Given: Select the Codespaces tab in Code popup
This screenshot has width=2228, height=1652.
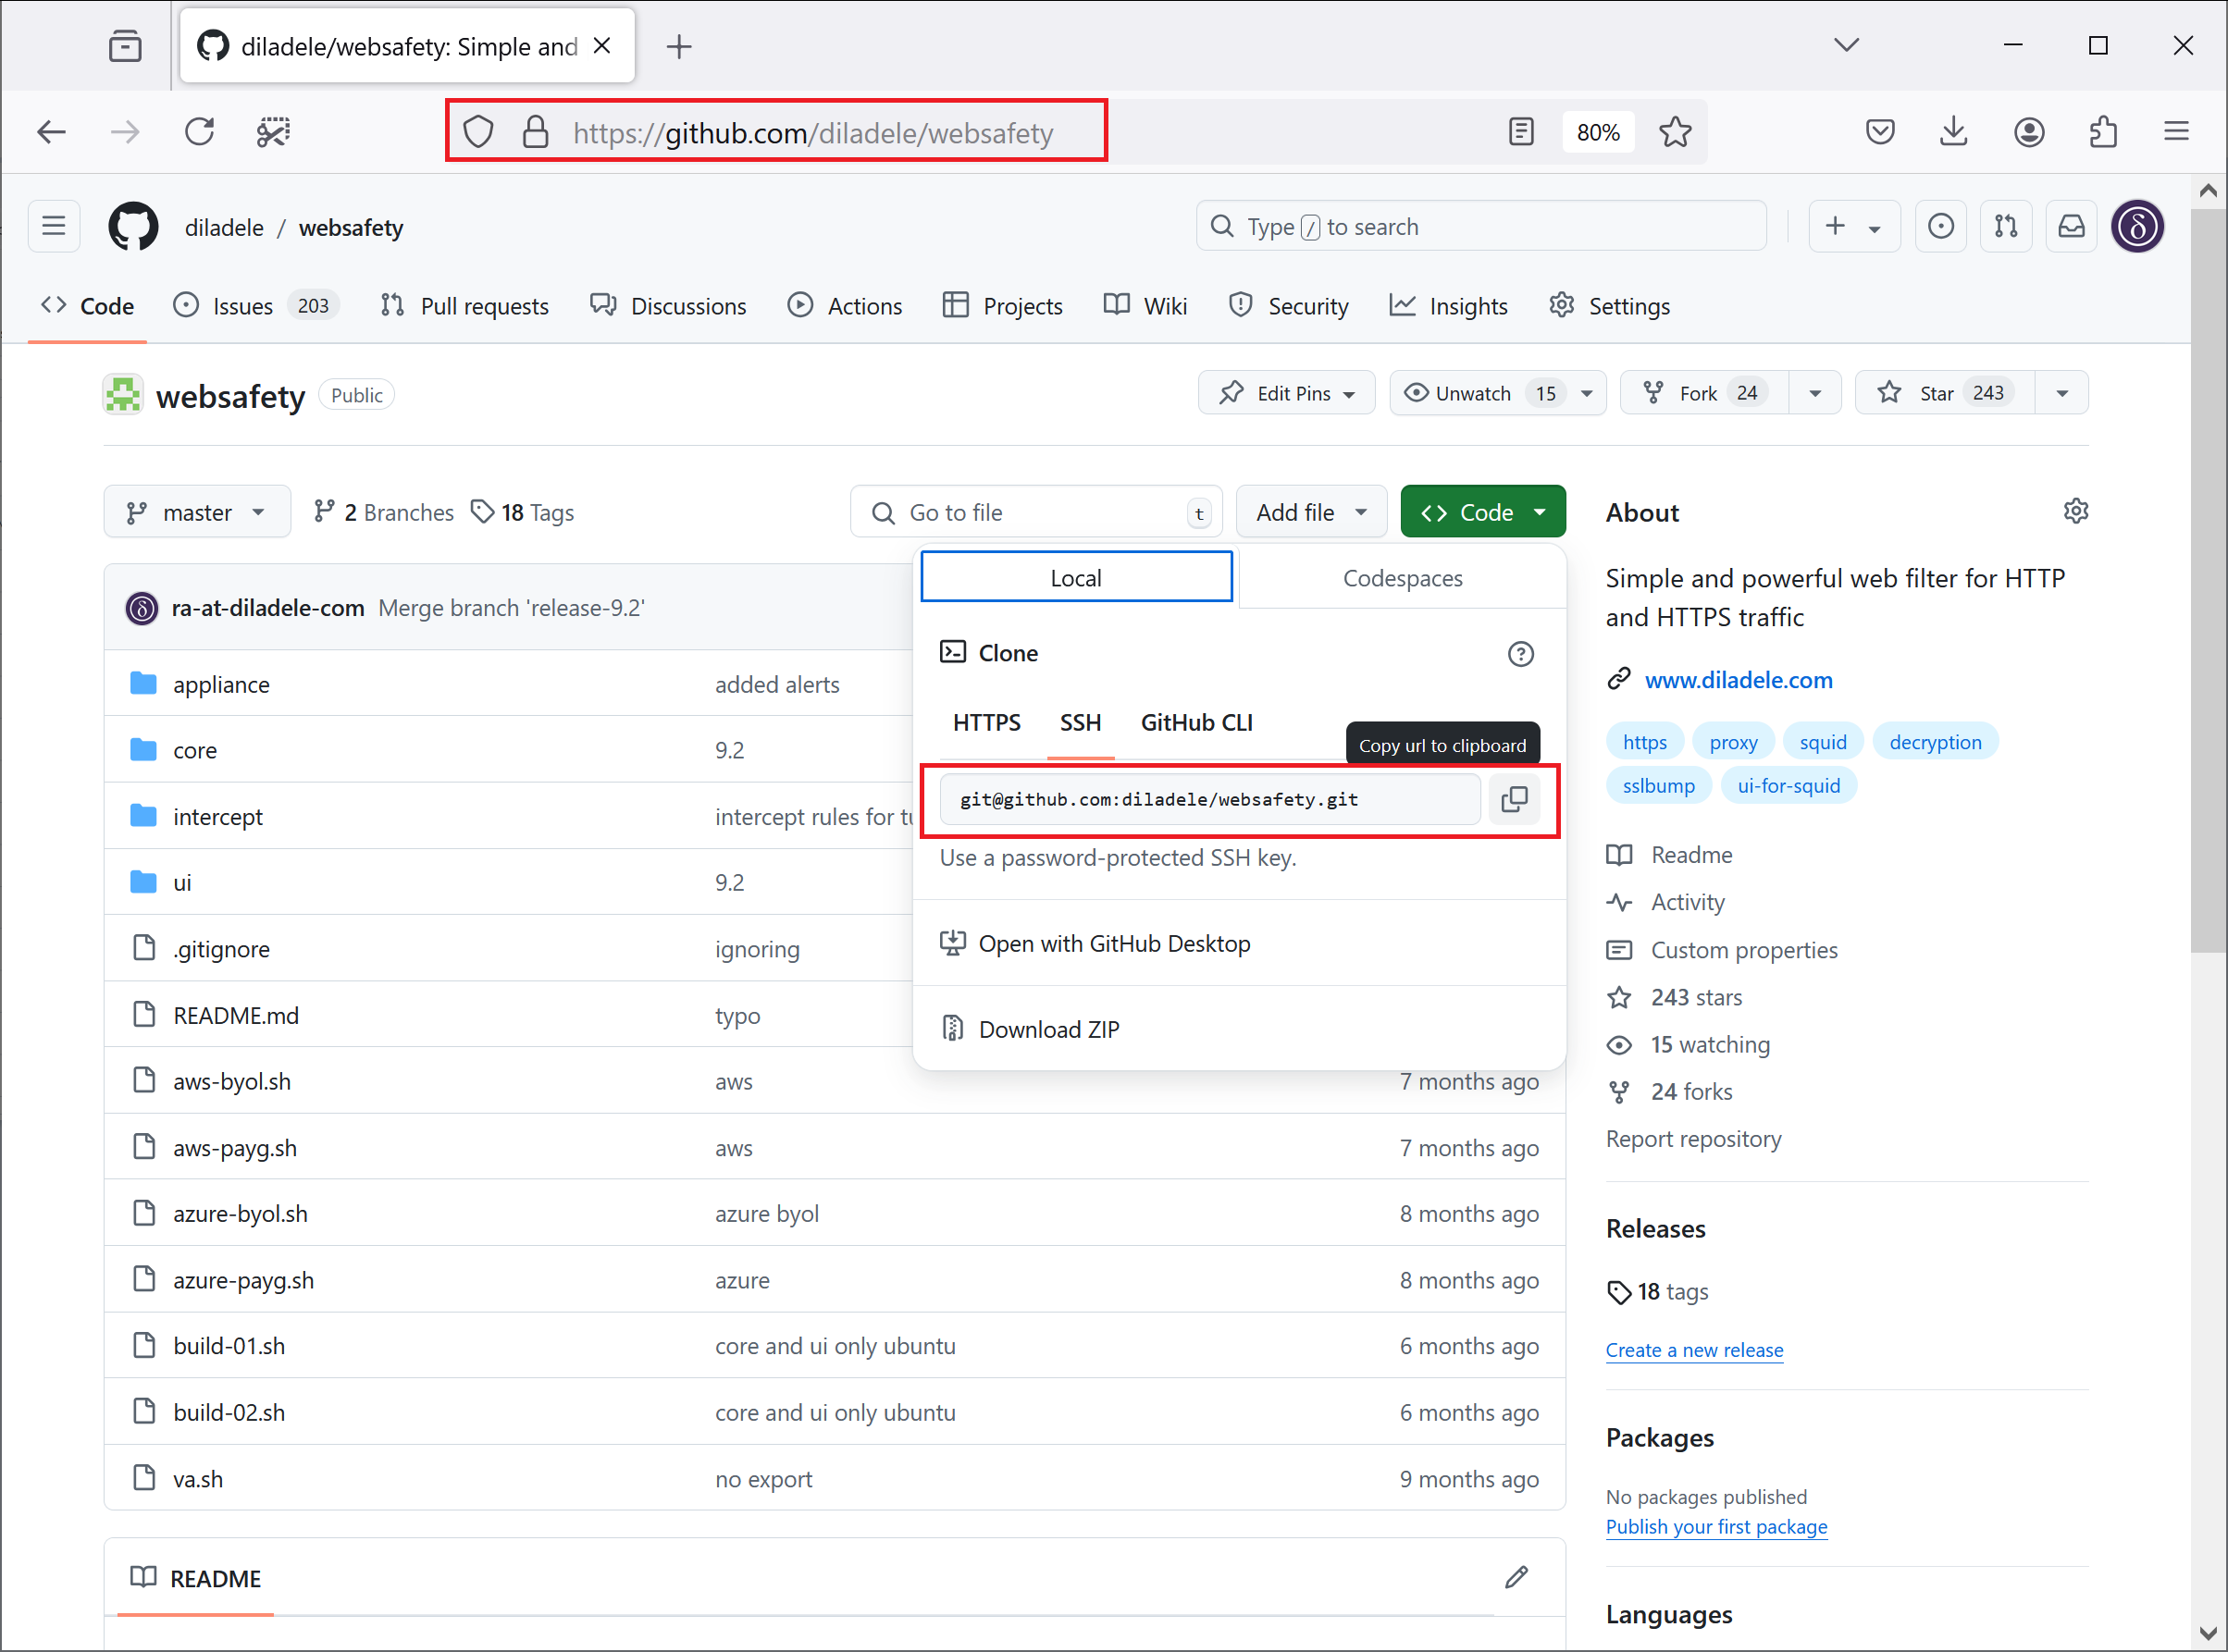Looking at the screenshot, I should [1402, 578].
